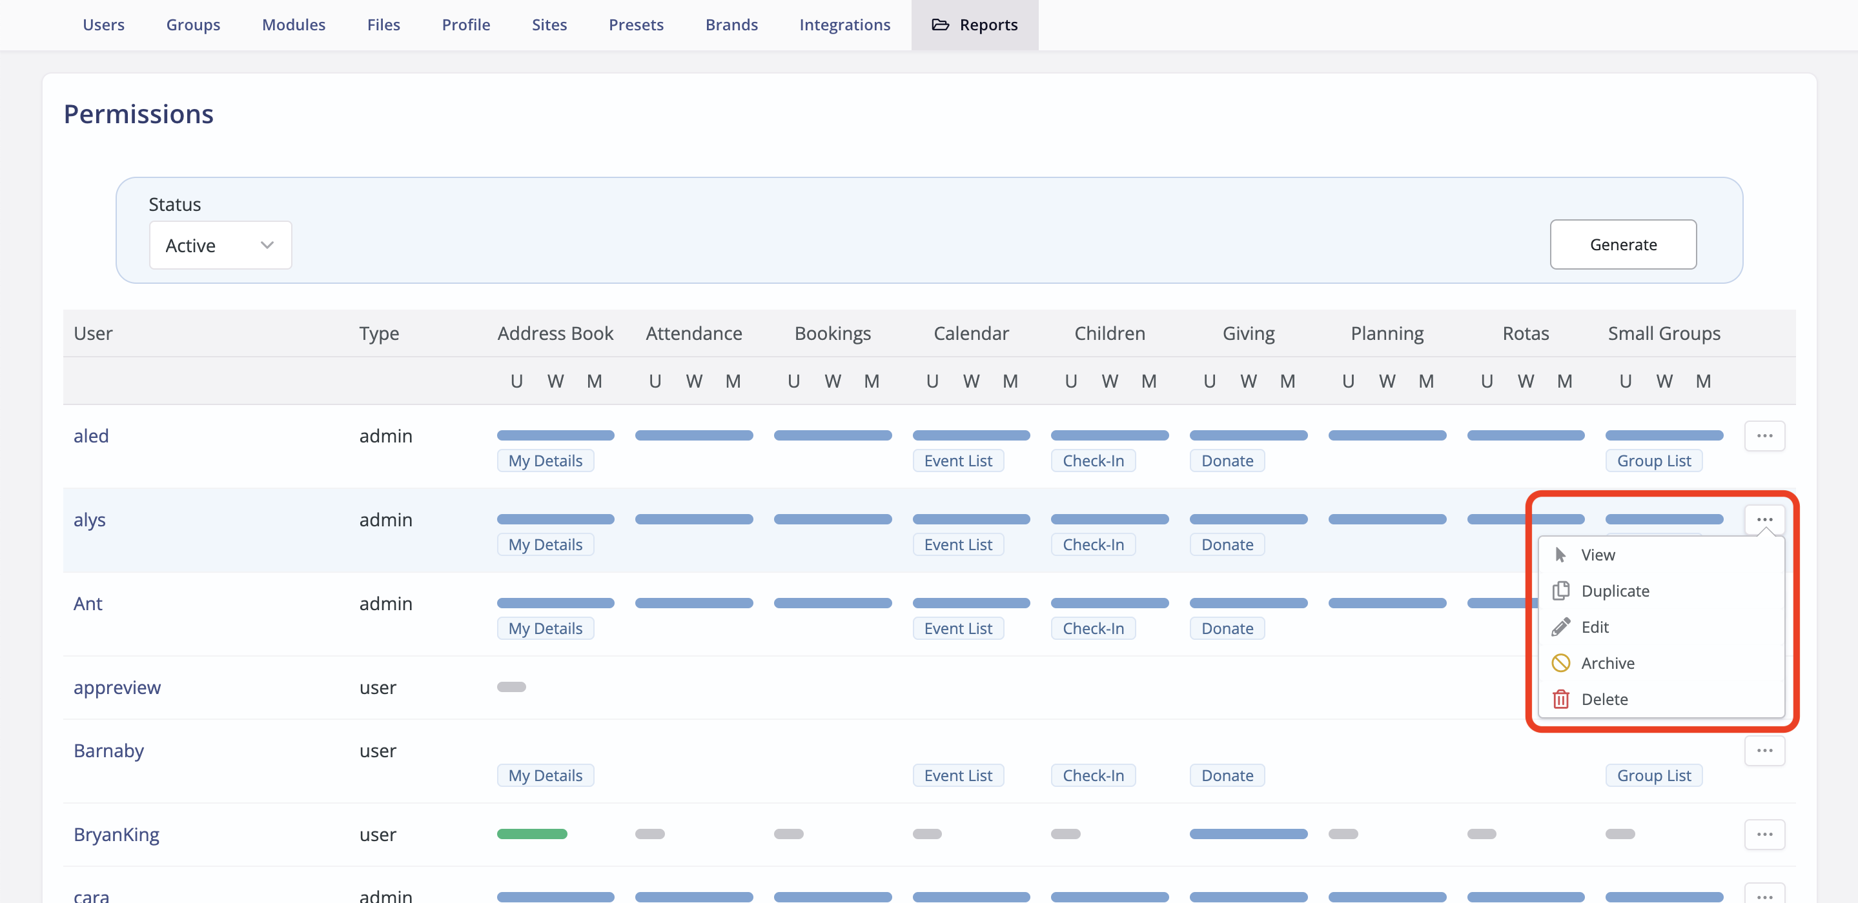
Task: Select the Edit pencil icon
Action: (1562, 626)
